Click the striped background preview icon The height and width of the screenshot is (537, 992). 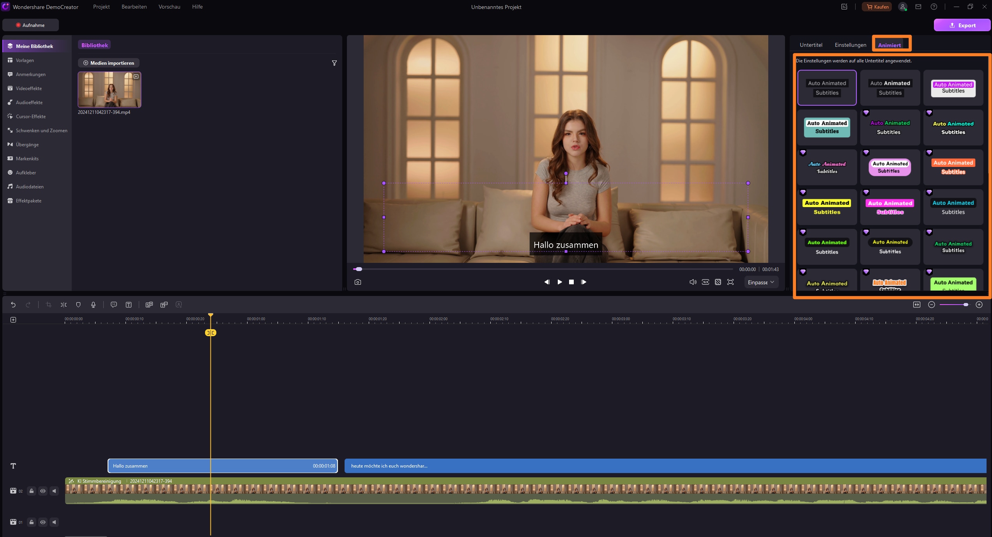[718, 282]
